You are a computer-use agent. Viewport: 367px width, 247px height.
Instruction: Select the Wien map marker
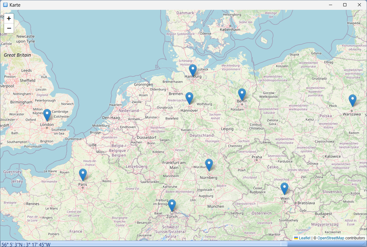tap(284, 188)
